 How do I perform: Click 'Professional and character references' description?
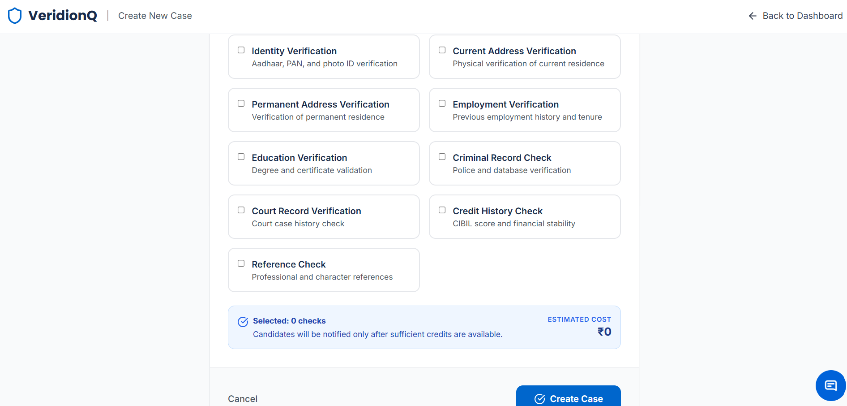322,277
